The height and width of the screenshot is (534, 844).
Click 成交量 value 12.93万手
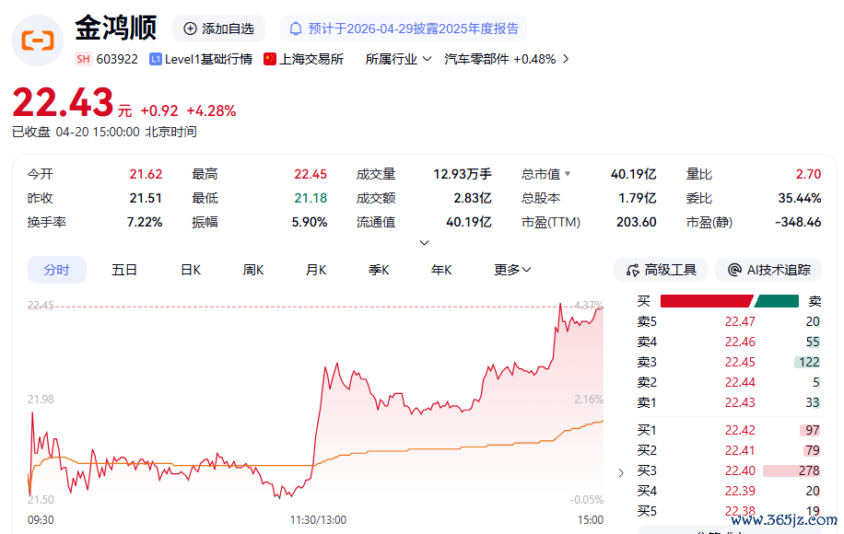click(463, 174)
